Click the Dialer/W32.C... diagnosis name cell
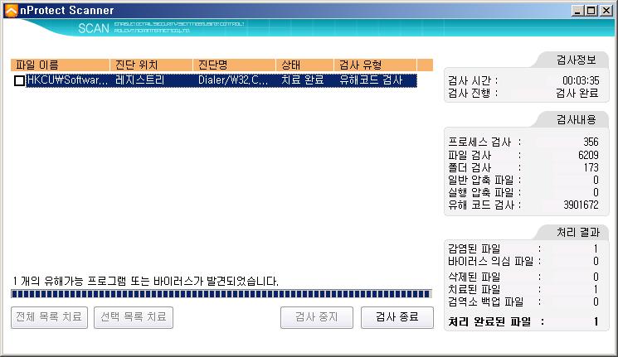This screenshot has height=357, width=618. 233,80
